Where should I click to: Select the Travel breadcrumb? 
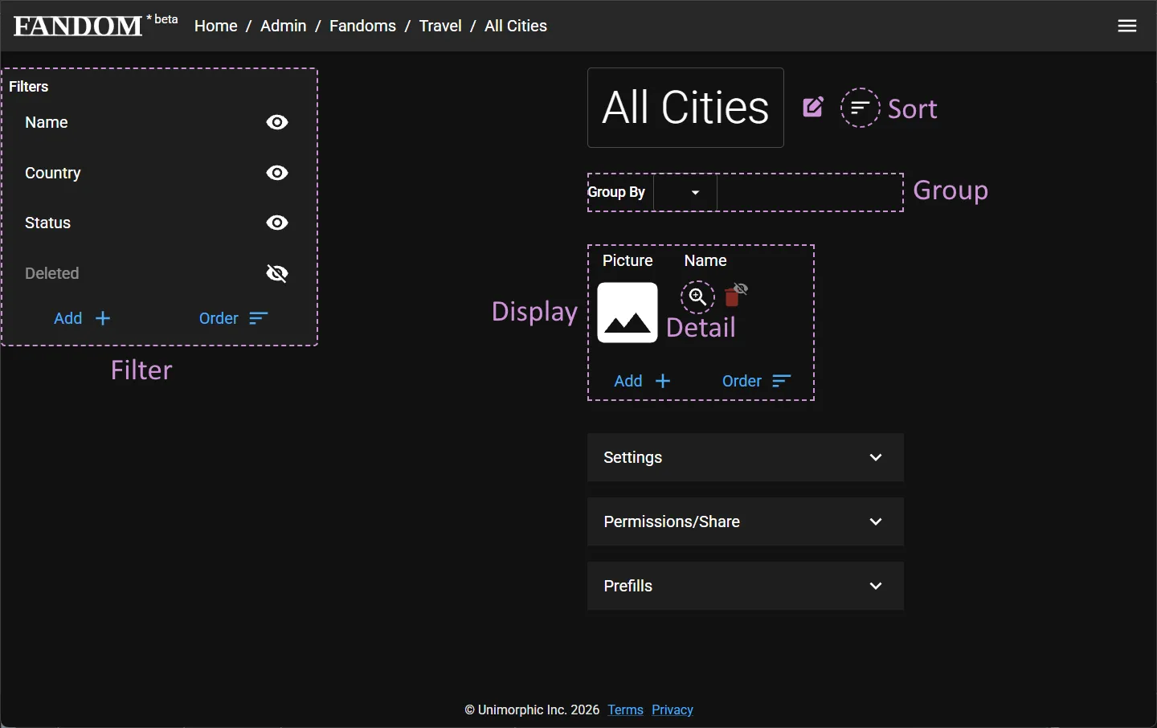pyautogui.click(x=440, y=26)
